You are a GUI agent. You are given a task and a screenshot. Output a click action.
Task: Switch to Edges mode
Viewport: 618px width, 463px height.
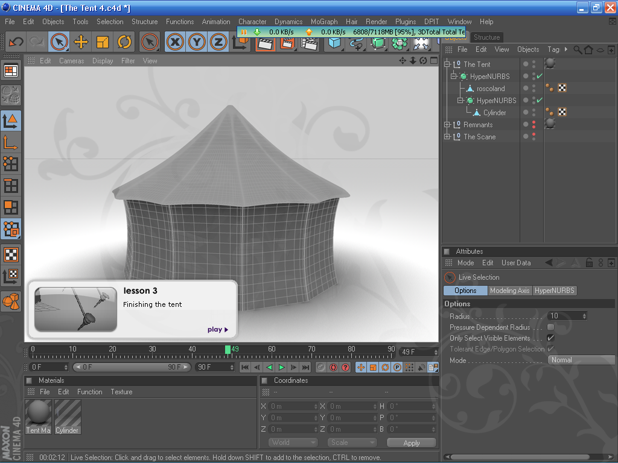[11, 186]
